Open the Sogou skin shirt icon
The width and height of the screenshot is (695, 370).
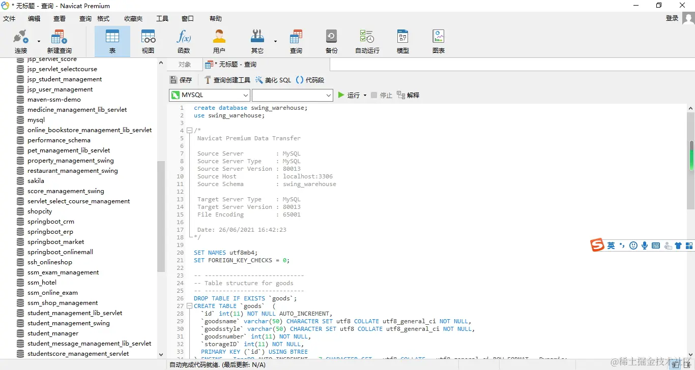(678, 245)
